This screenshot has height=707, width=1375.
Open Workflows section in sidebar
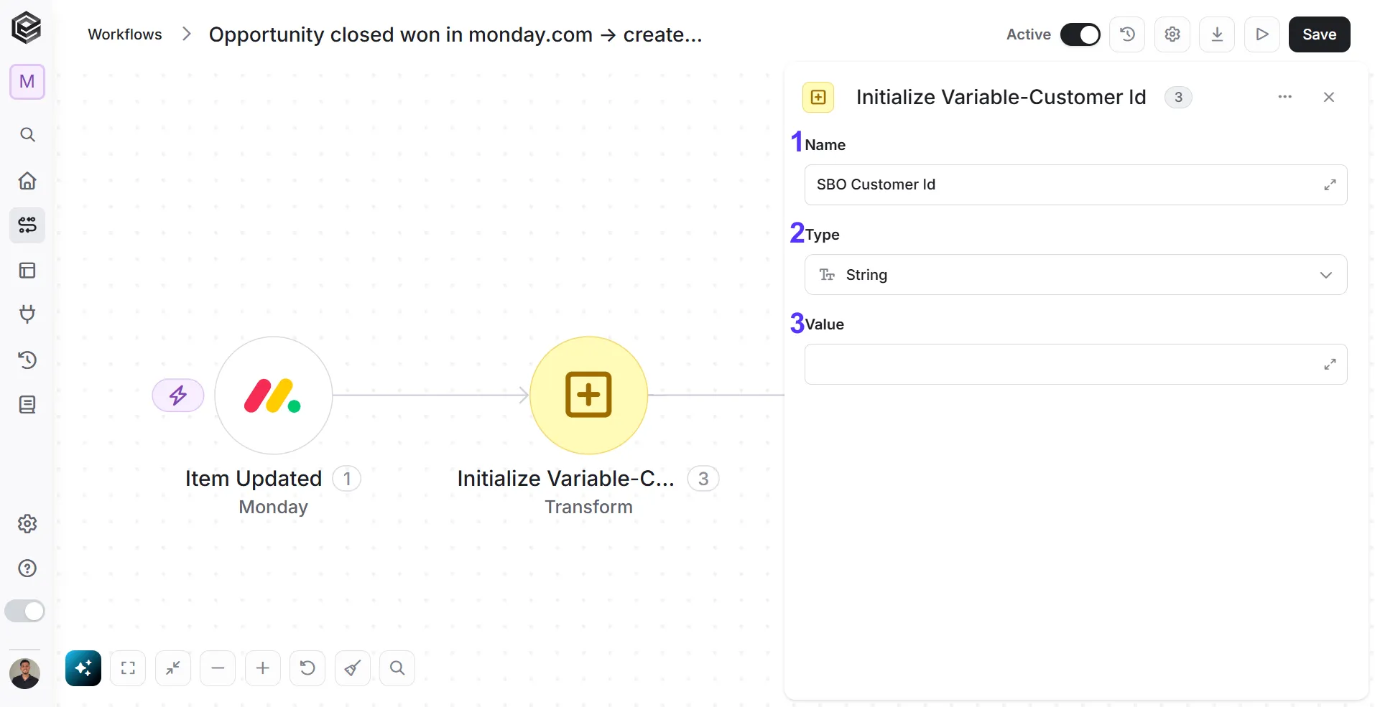27,225
